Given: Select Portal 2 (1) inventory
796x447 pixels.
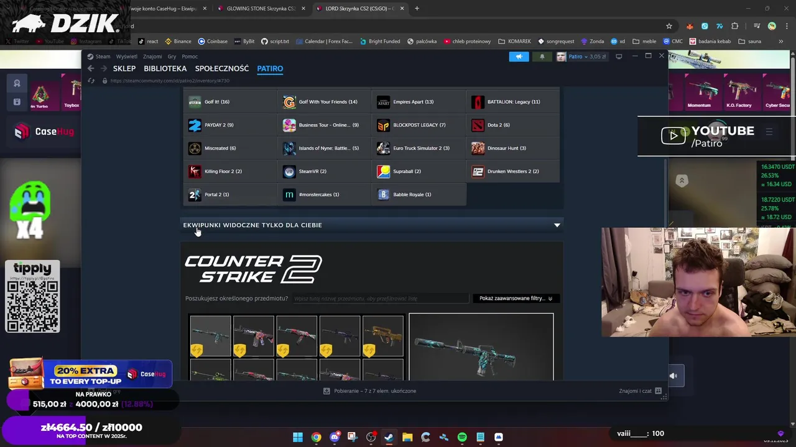Looking at the screenshot, I should pyautogui.click(x=230, y=194).
